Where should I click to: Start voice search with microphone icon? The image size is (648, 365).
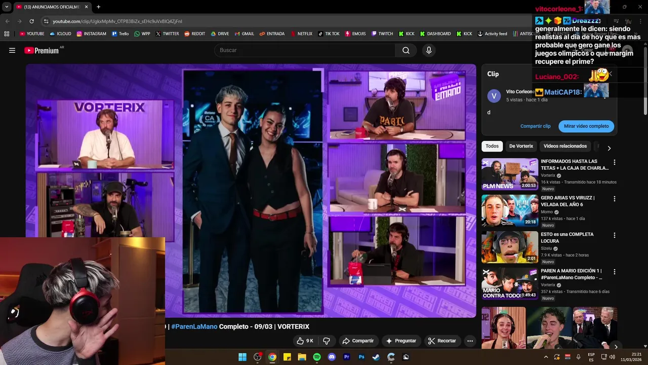(x=429, y=50)
